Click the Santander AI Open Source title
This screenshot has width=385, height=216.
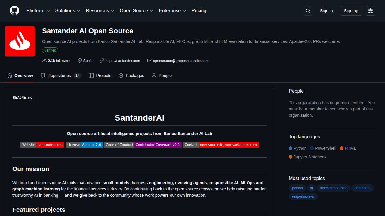88,31
